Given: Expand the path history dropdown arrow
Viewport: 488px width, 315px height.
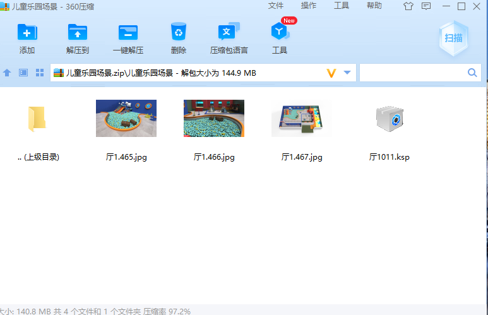Looking at the screenshot, I should 347,73.
